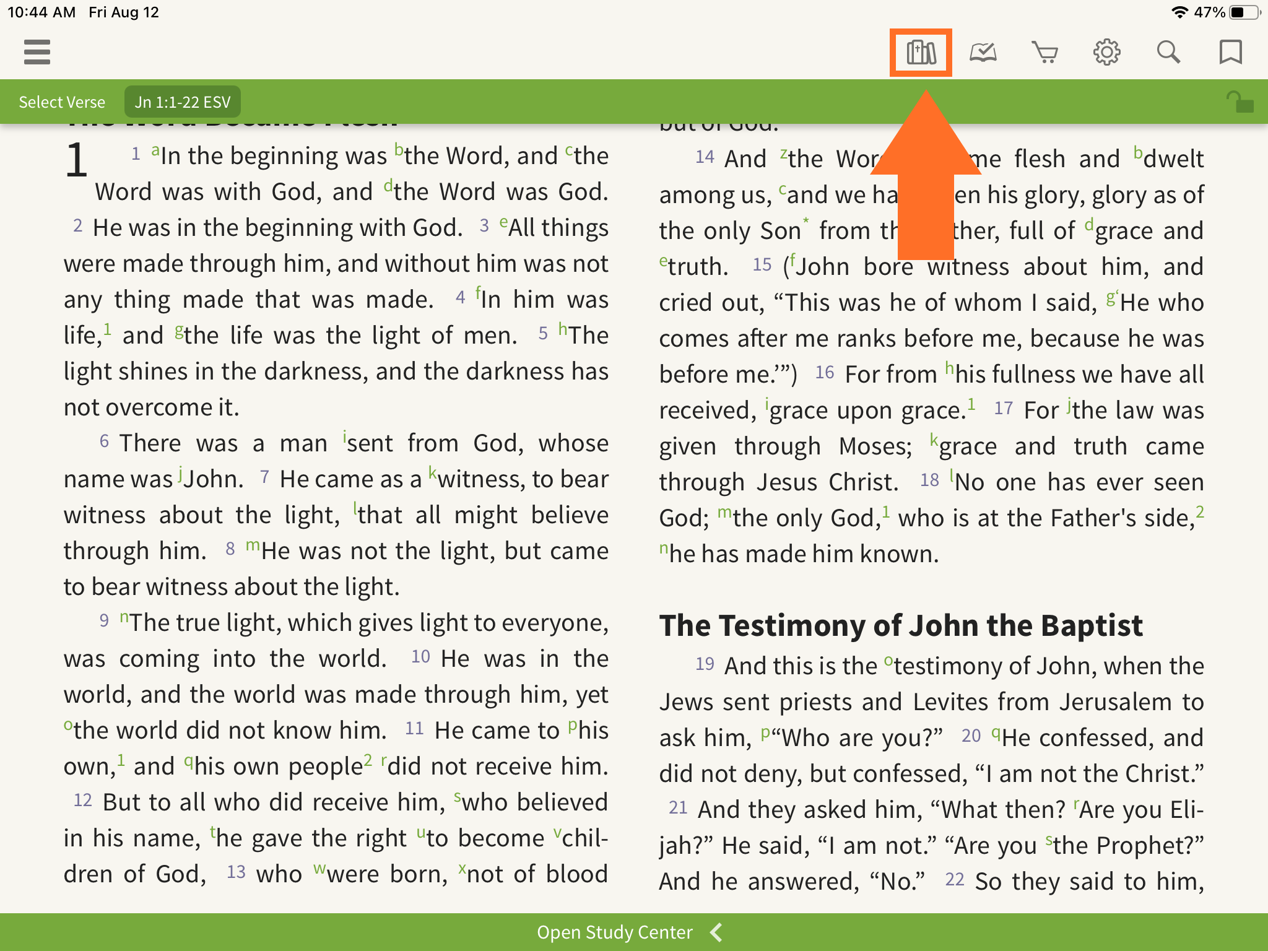The height and width of the screenshot is (951, 1268).
Task: Open the settings gear
Action: [1106, 53]
